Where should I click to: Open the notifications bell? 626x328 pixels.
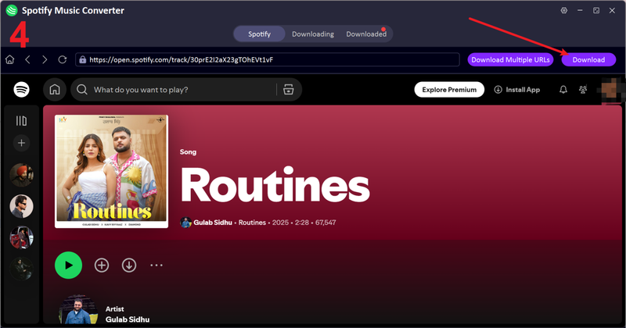click(x=563, y=90)
